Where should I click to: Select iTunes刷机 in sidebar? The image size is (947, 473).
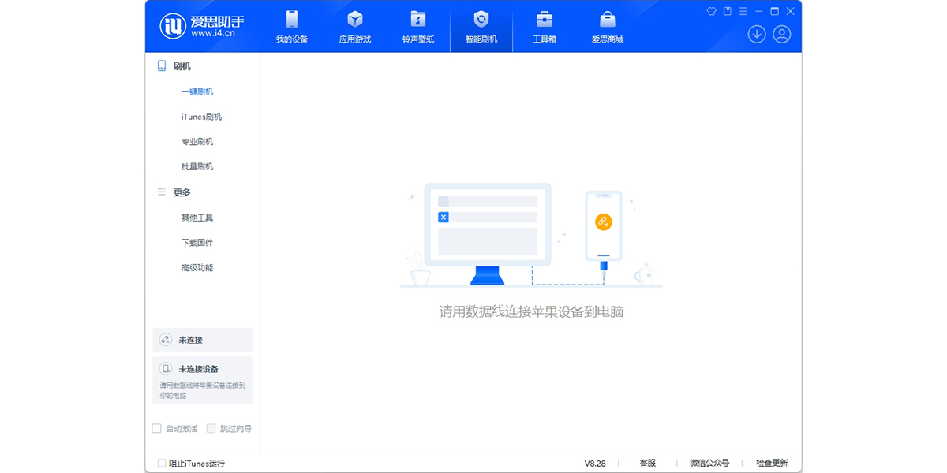[x=201, y=117]
